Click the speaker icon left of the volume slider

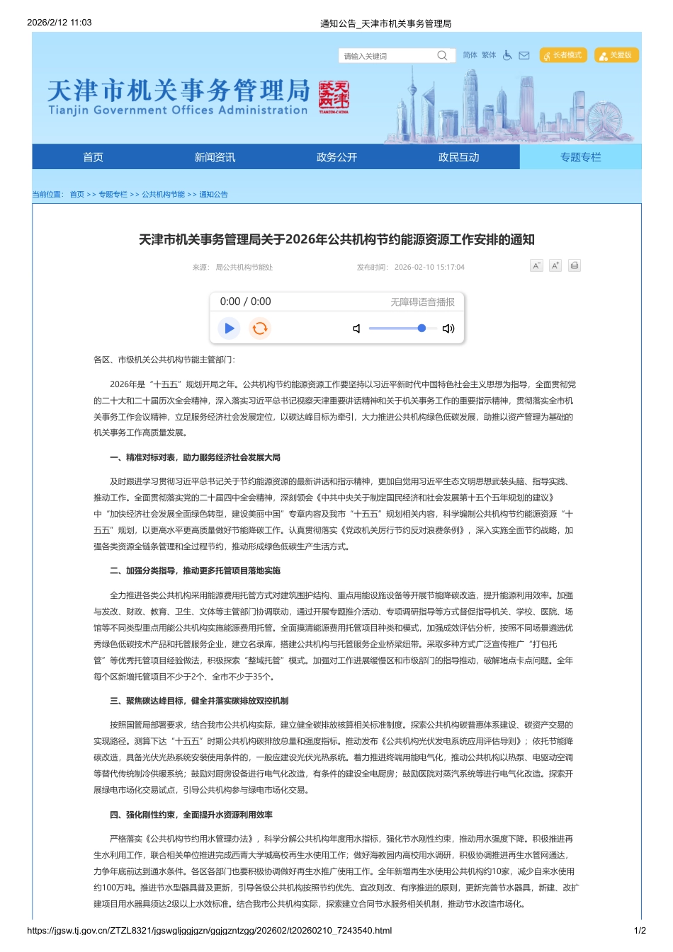[356, 328]
